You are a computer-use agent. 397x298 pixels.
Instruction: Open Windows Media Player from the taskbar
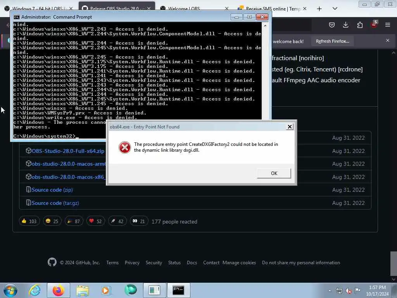point(106,290)
